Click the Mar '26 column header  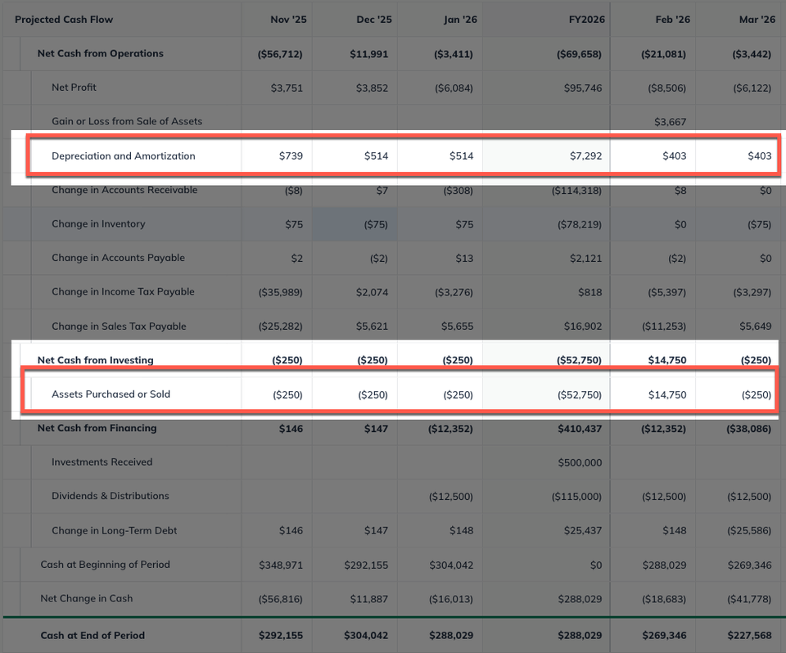pos(757,20)
